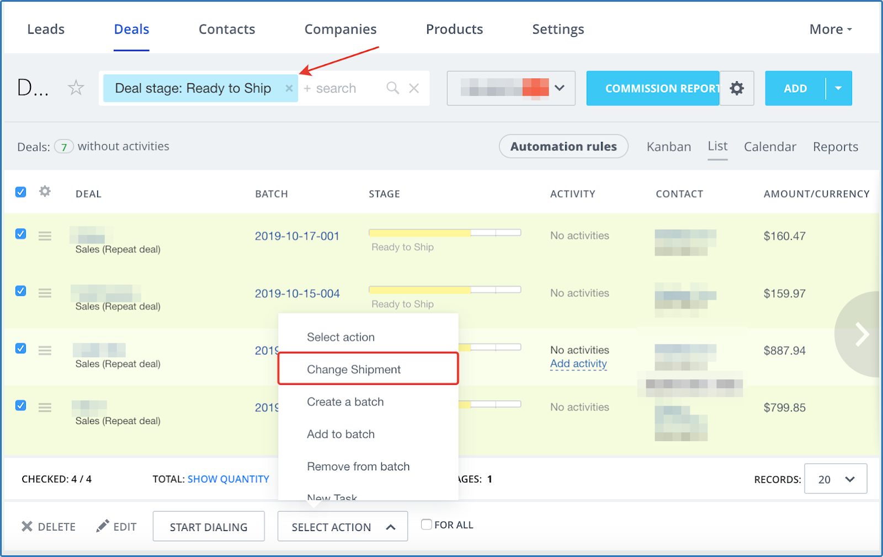Switch to Kanban view

[669, 147]
